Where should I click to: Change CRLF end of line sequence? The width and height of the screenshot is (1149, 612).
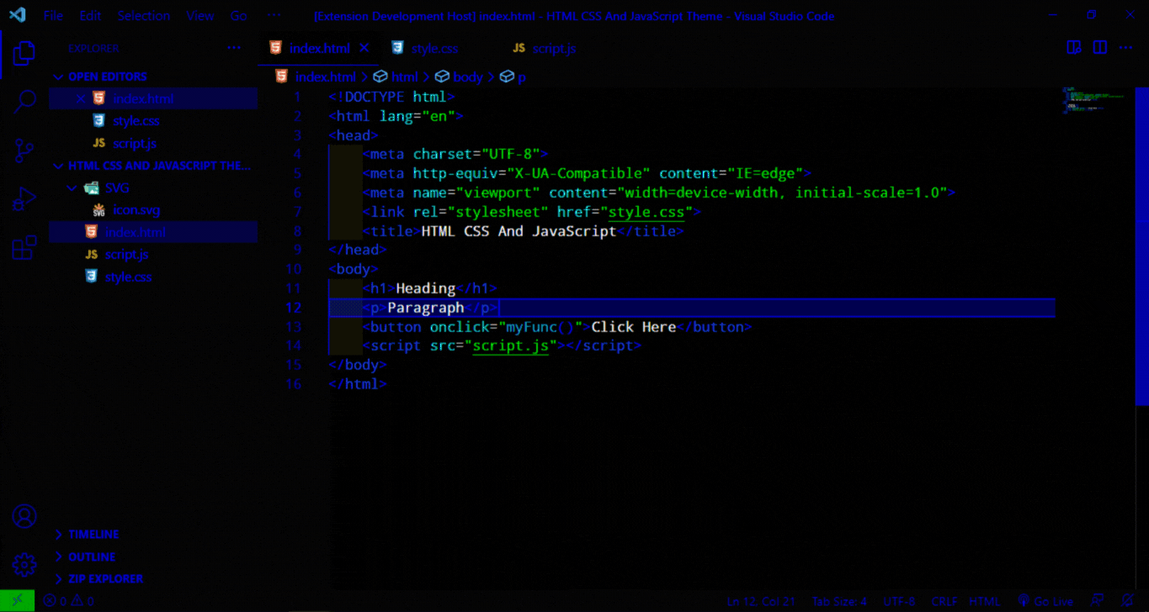(946, 601)
